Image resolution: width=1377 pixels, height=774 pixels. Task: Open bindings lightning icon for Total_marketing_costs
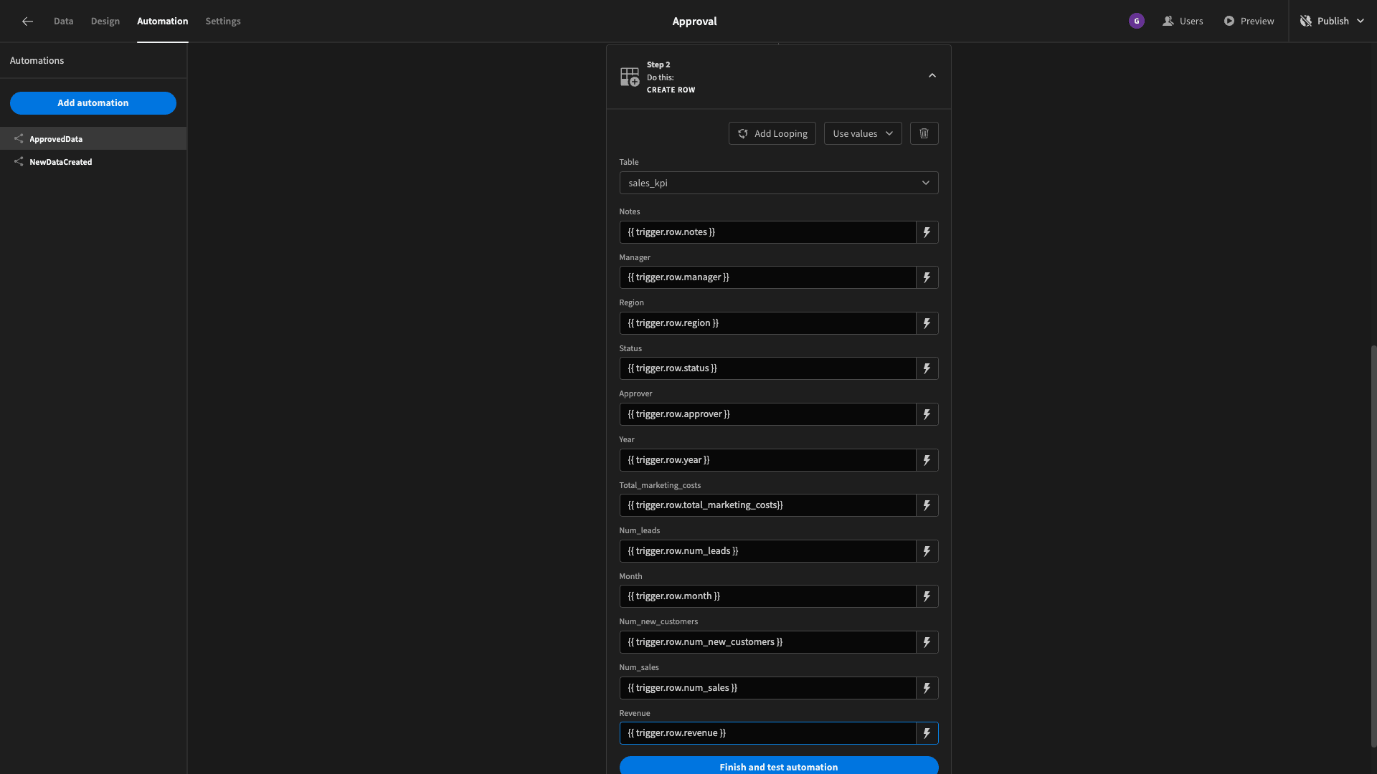pyautogui.click(x=927, y=505)
